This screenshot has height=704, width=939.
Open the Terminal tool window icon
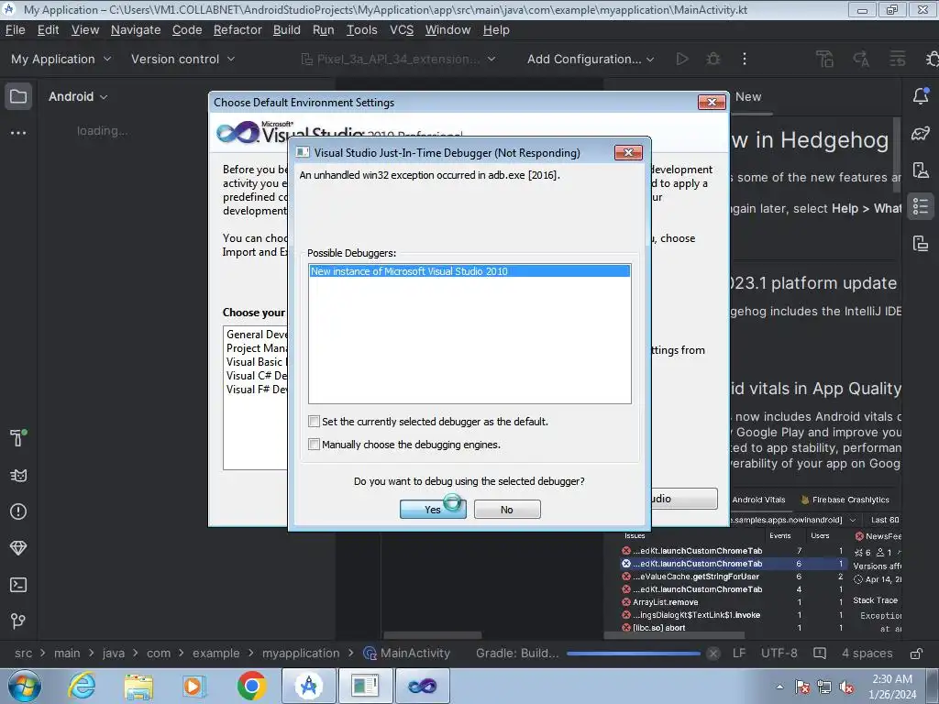(18, 585)
